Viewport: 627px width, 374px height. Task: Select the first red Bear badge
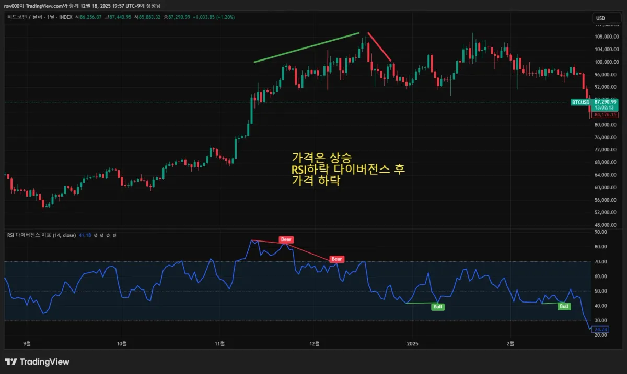pyautogui.click(x=285, y=239)
